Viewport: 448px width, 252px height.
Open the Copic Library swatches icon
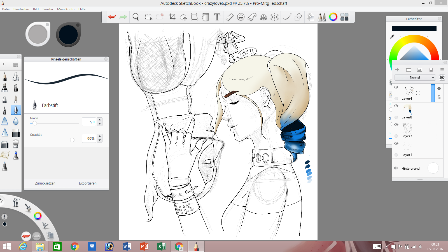(x=344, y=17)
